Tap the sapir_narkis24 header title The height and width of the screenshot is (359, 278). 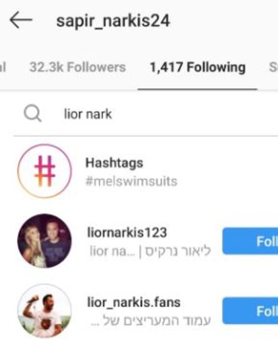pos(113,21)
